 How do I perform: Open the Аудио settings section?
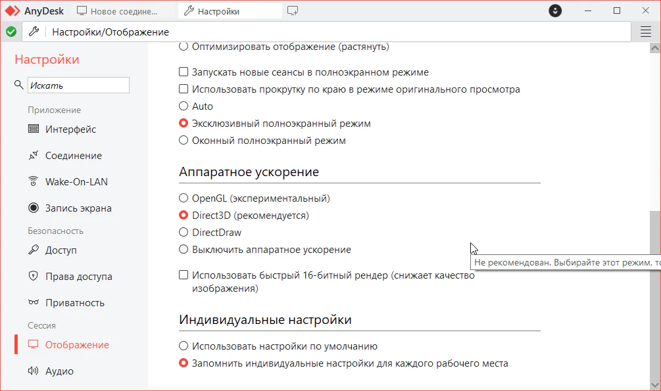[x=59, y=371]
